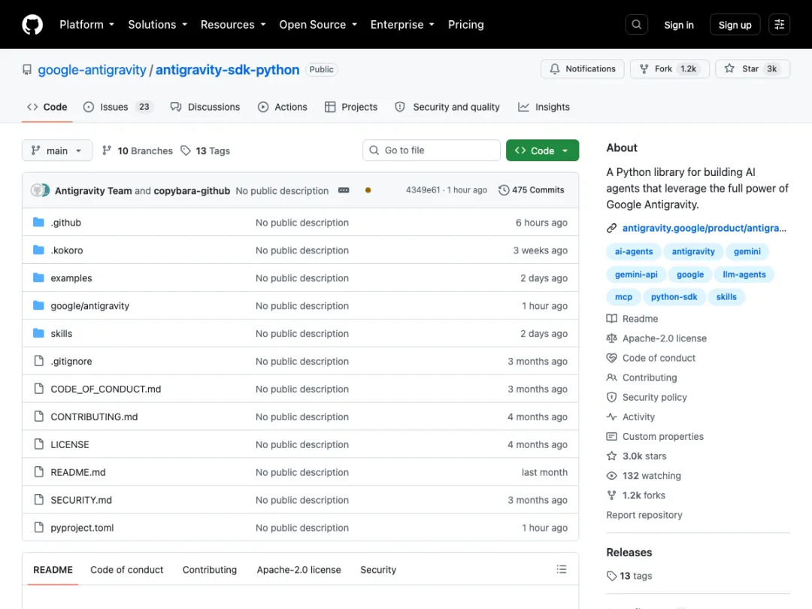
Task: Click the LICENSE file icon
Action: coord(39,444)
